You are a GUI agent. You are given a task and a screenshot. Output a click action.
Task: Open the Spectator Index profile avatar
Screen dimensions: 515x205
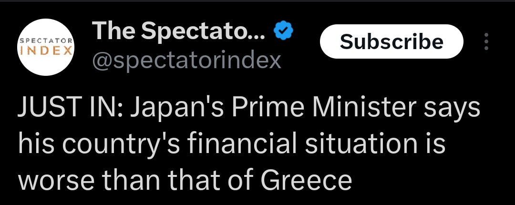coord(45,47)
